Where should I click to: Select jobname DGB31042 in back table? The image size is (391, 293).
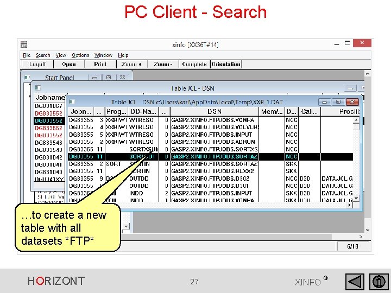[48, 157]
